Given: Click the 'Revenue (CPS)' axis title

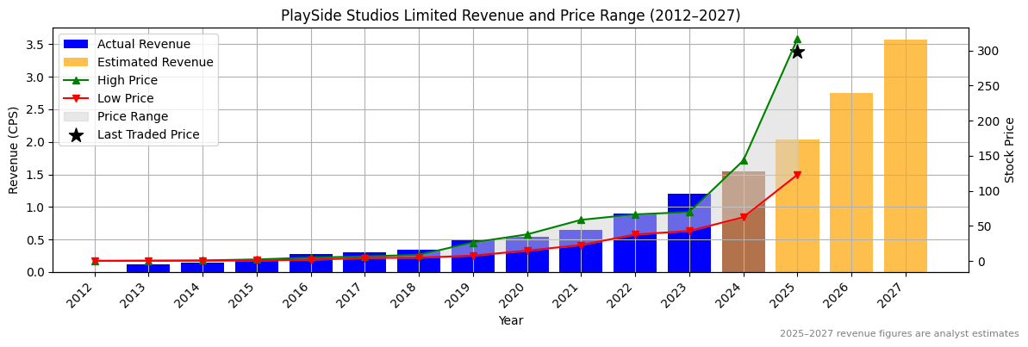Looking at the screenshot, I should tap(14, 150).
